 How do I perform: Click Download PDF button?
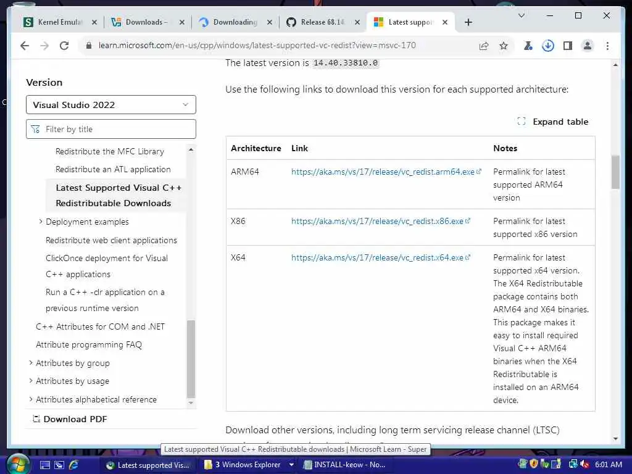pyautogui.click(x=70, y=419)
